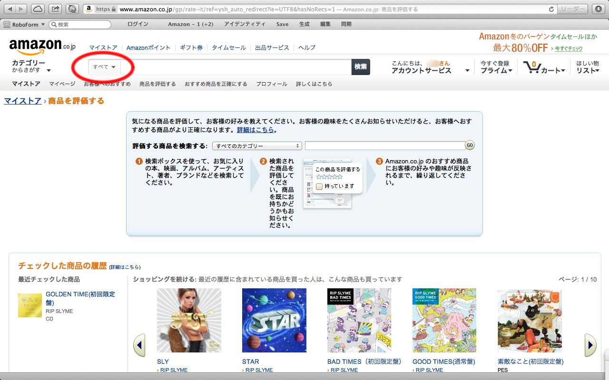Expand the すべて search category dropdown
Image resolution: width=609 pixels, height=380 pixels.
(104, 67)
